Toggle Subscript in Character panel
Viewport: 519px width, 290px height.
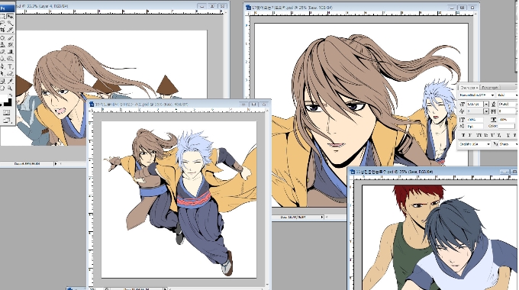pyautogui.click(x=499, y=135)
